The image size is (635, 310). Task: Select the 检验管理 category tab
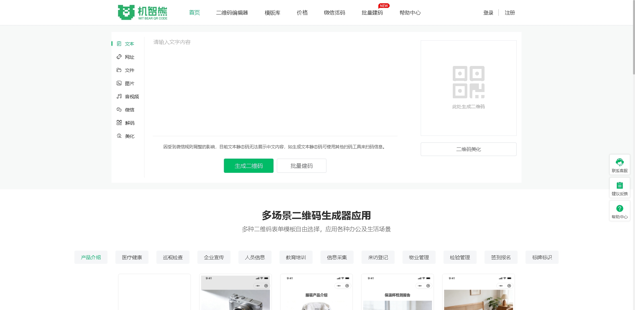460,257
